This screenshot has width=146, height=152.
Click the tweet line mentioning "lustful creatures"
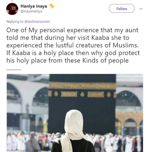click(x=73, y=45)
